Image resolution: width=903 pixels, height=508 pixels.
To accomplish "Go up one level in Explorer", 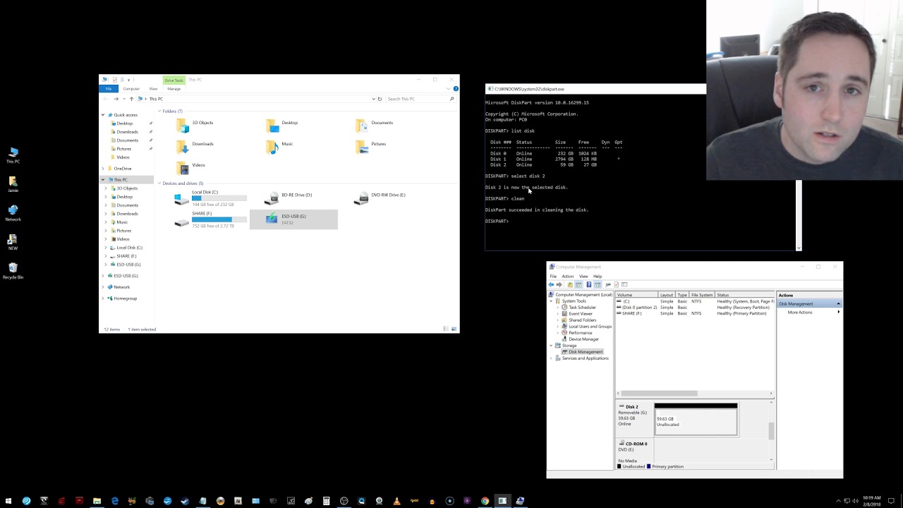I will click(x=131, y=99).
